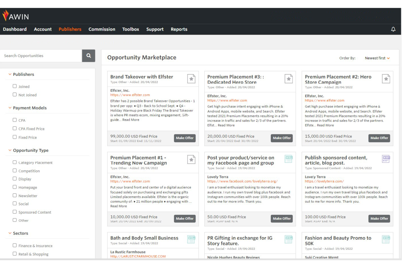Viewport: 402px width, 268px height.
Task: Open the lovelyterra.com link
Action: click(324, 181)
